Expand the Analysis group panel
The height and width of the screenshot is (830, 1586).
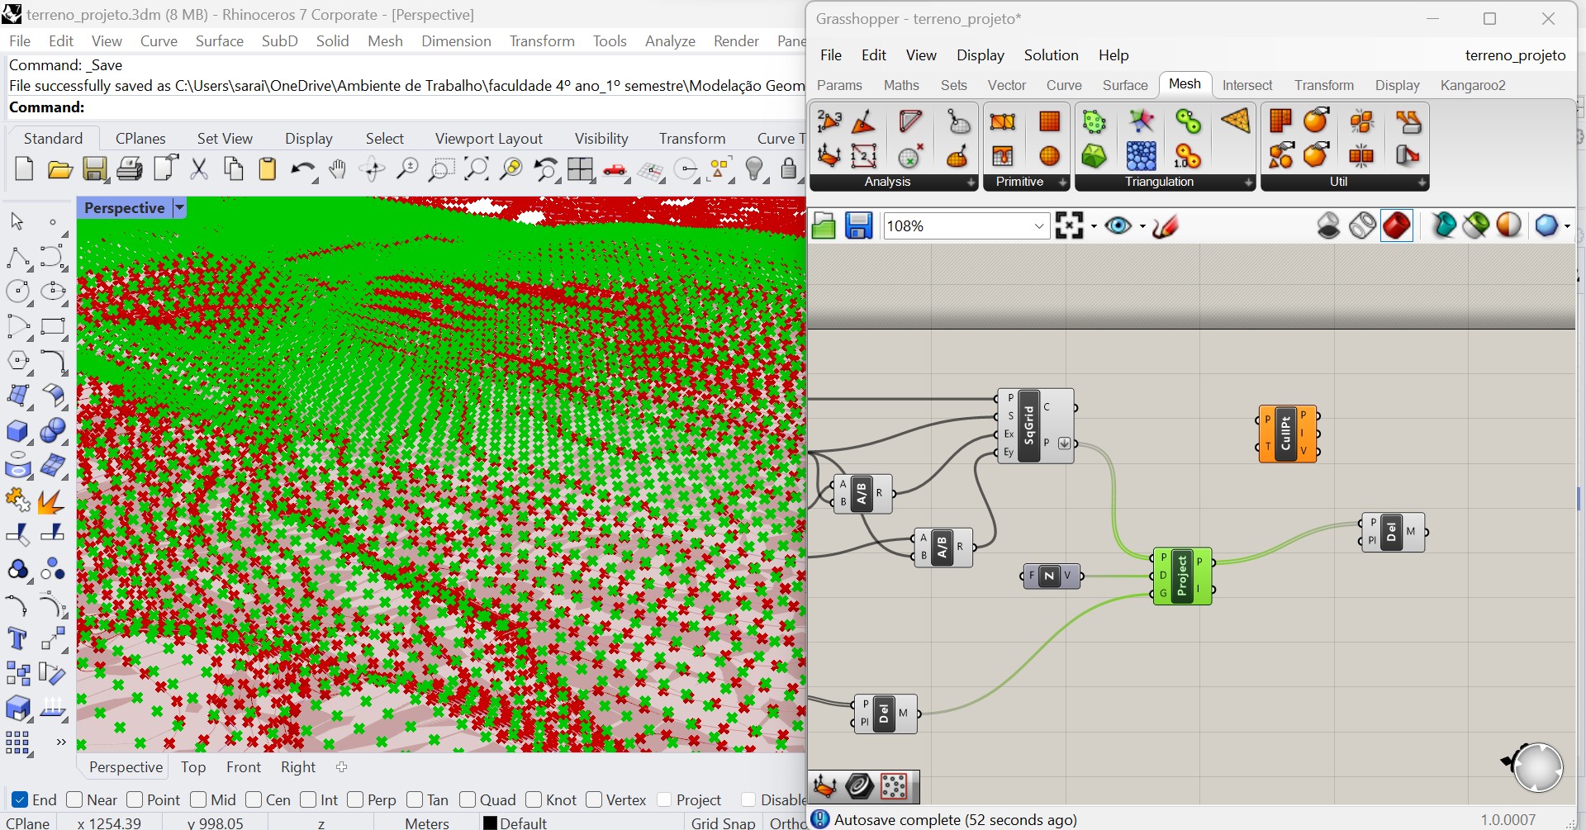(971, 183)
